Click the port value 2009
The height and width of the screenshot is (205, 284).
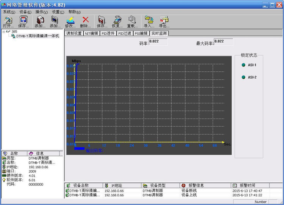click(x=32, y=171)
